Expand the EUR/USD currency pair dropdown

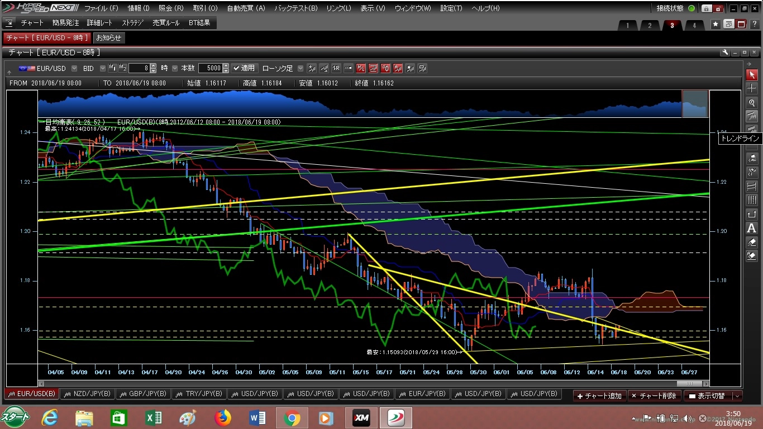(x=73, y=69)
